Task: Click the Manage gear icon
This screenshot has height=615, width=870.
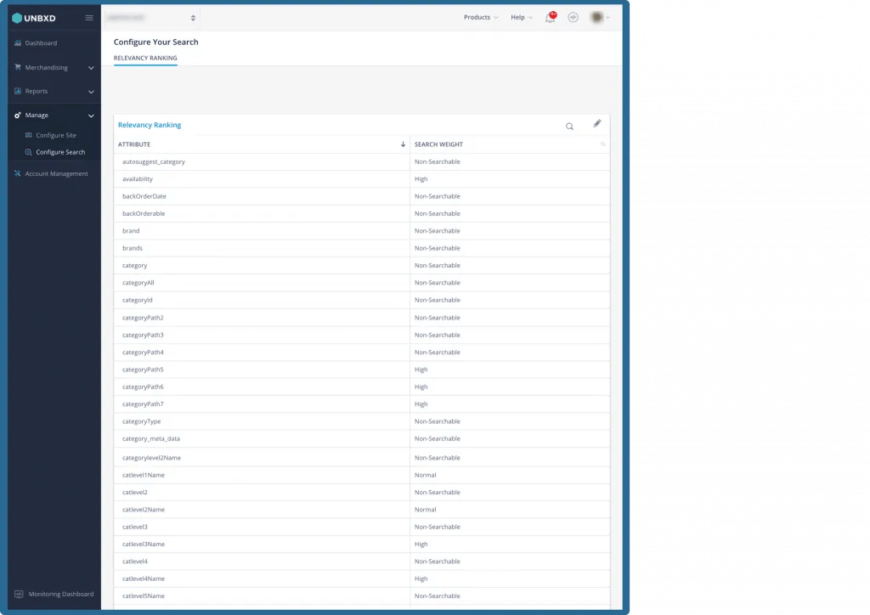Action: tap(18, 116)
